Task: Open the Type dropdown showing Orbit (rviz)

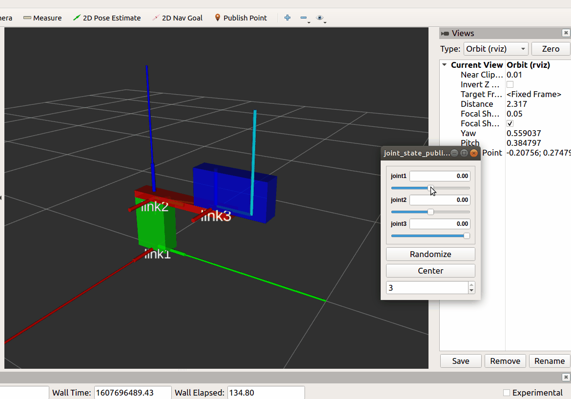Action: point(495,49)
